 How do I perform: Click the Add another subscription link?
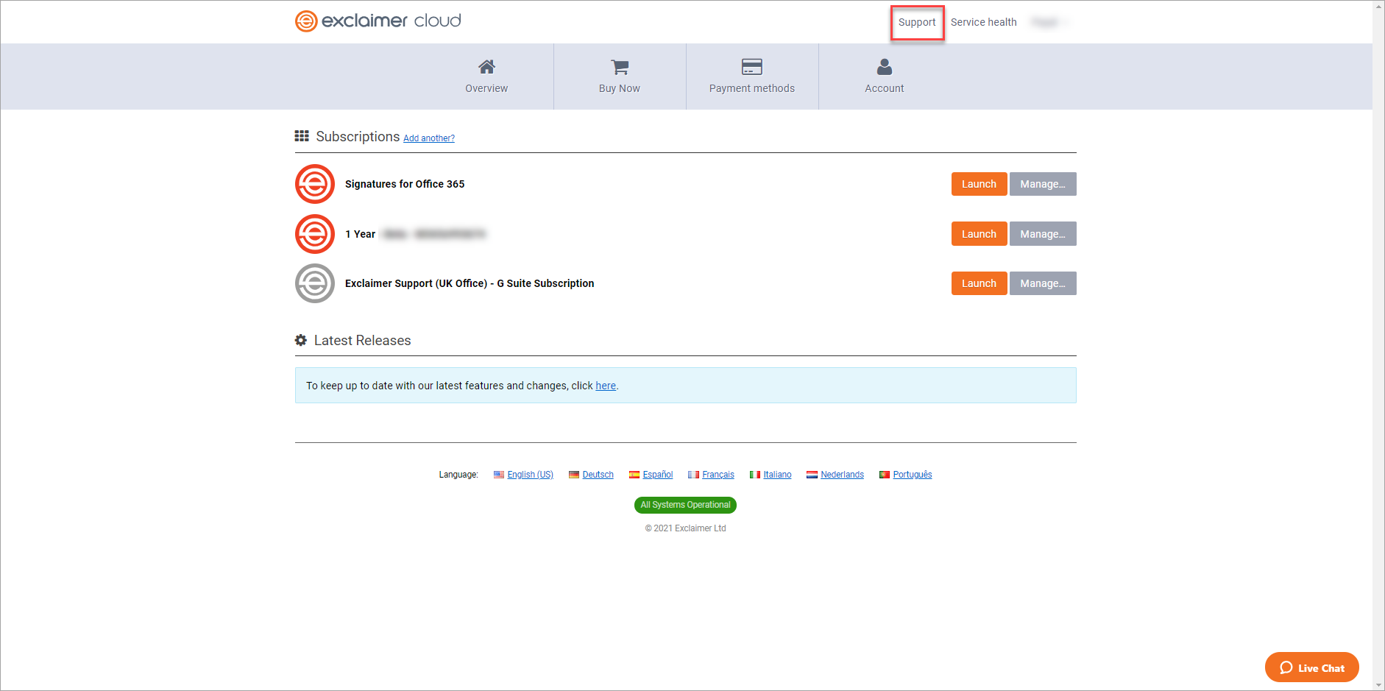(x=429, y=138)
